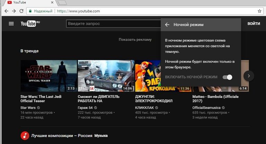
Task: Open the title 'Matteo - Bambola (Ufficiale 2017)'
Action: (215, 99)
